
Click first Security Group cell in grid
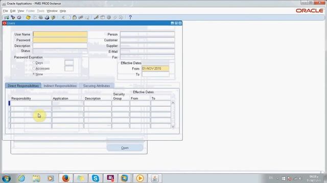point(121,103)
